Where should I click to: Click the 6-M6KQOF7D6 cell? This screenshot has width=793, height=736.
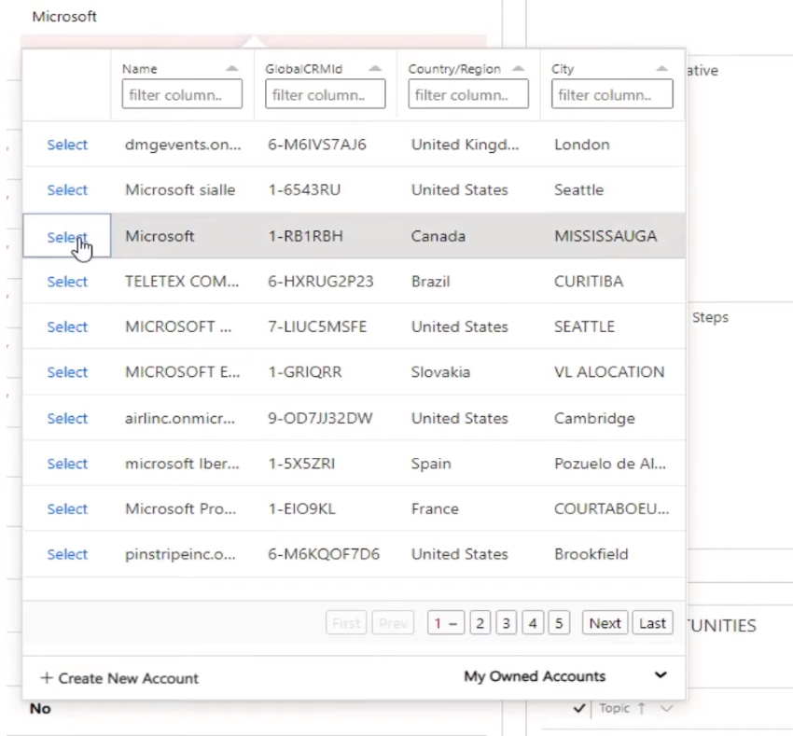[x=324, y=554]
